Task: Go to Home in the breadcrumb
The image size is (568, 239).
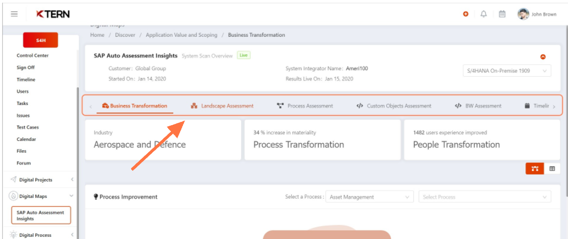Action: click(x=97, y=35)
